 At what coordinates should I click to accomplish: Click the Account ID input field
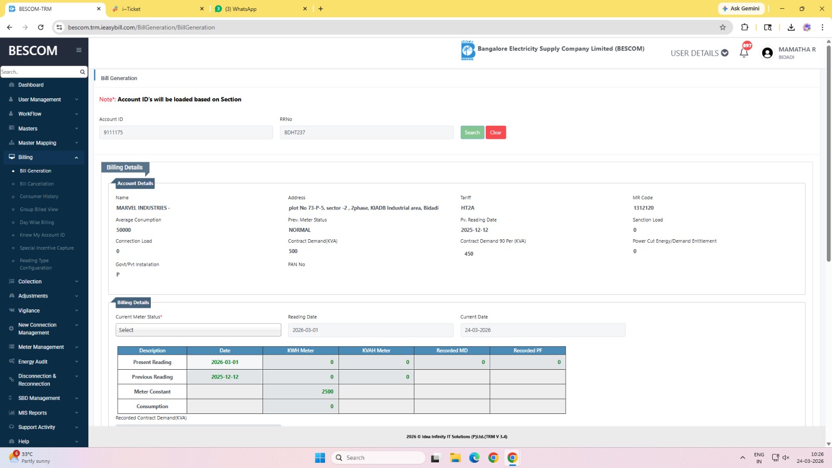click(x=186, y=133)
